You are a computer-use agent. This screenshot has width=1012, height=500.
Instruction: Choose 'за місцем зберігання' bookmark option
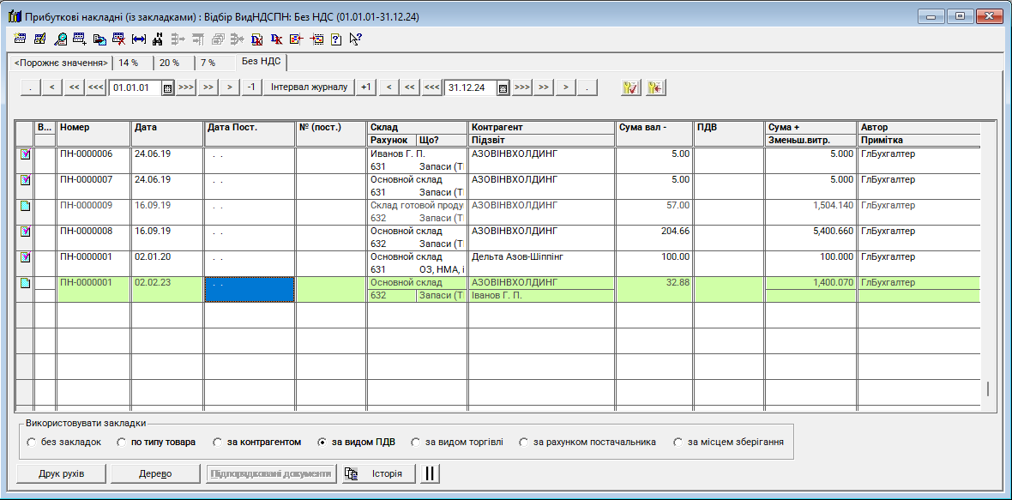(x=678, y=443)
